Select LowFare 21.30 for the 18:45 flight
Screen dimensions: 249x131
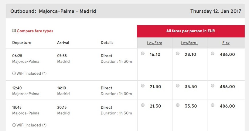(143, 105)
